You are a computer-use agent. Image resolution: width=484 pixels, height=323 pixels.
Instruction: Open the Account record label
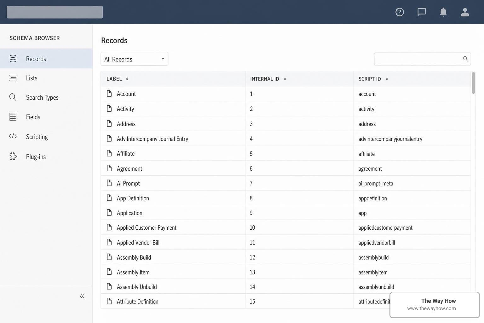[x=126, y=94]
